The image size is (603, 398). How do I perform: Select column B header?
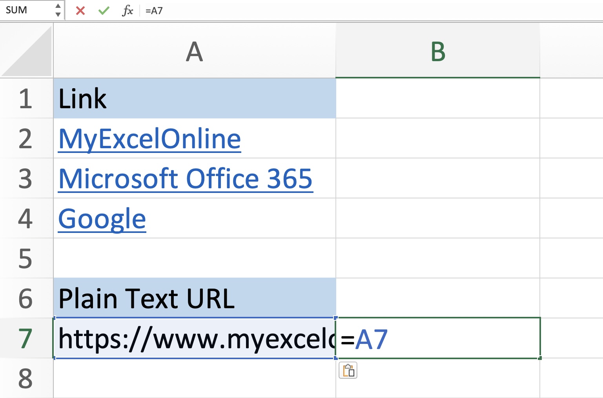(438, 50)
